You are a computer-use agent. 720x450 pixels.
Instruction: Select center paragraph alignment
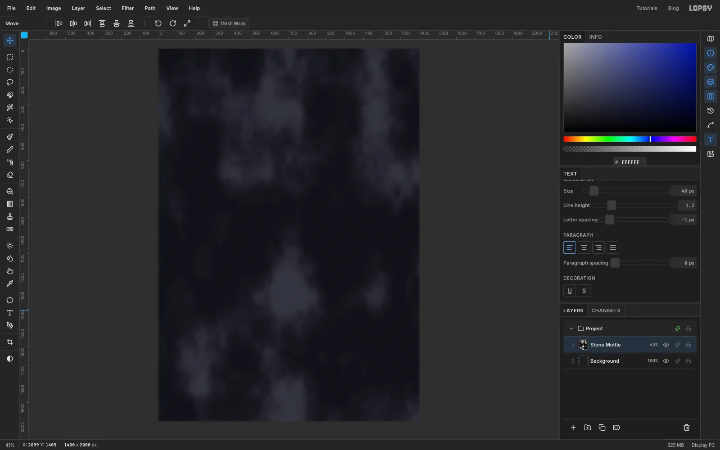pos(584,247)
